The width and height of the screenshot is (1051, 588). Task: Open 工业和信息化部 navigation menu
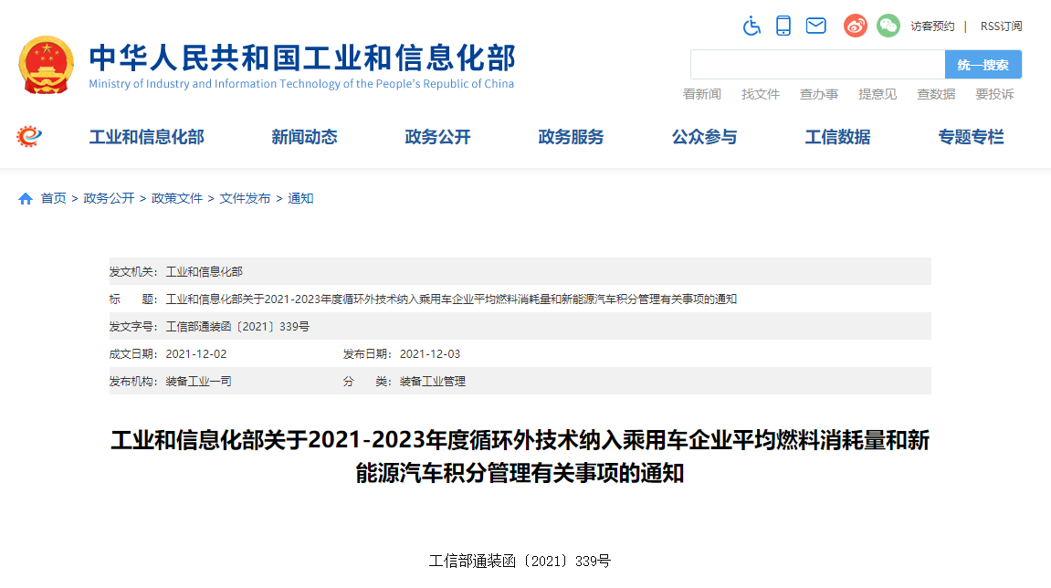coord(147,138)
